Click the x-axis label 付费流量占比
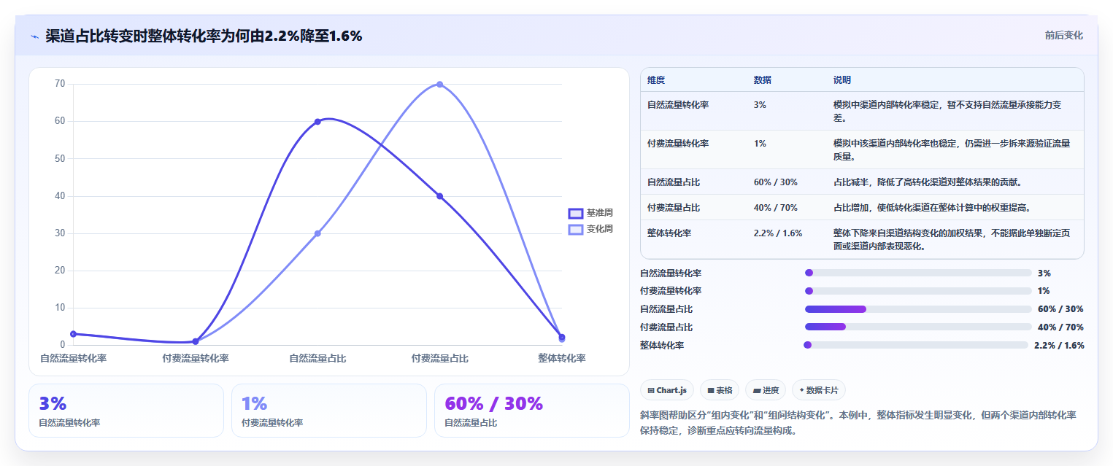 click(x=439, y=358)
